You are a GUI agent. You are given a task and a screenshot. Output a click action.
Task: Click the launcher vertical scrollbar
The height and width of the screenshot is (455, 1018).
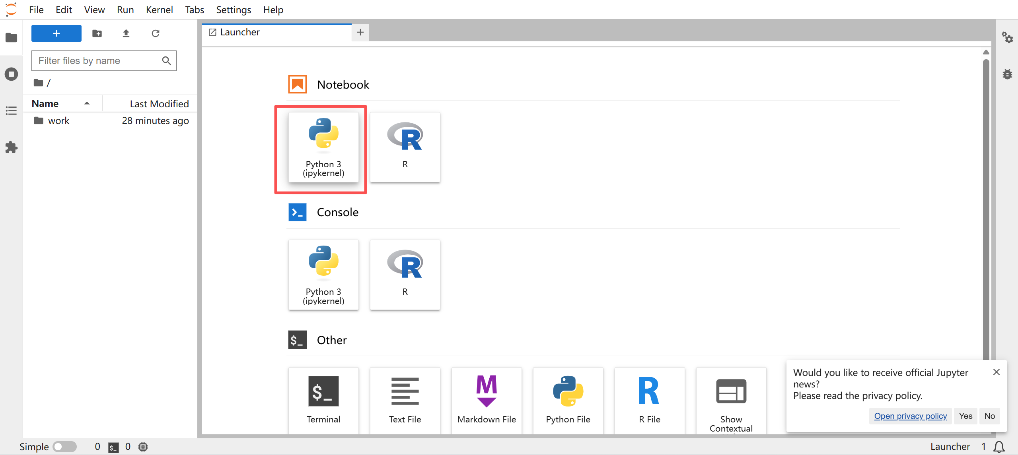coord(986,199)
